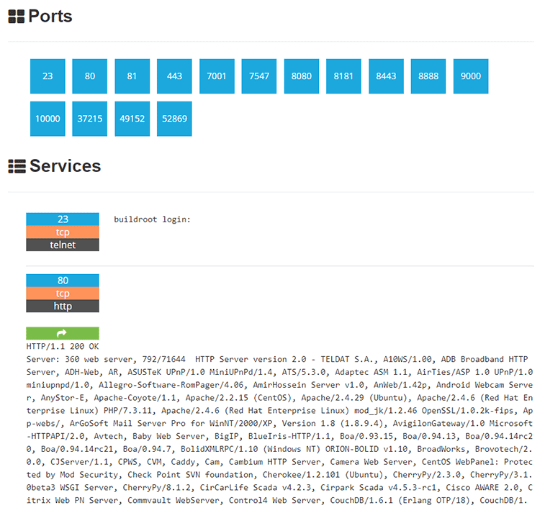Click 'Cambium HTTP Server' text
The height and width of the screenshot is (513, 545).
click(274, 462)
